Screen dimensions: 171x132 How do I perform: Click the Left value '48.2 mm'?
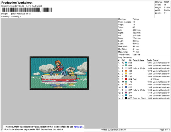[137, 30]
